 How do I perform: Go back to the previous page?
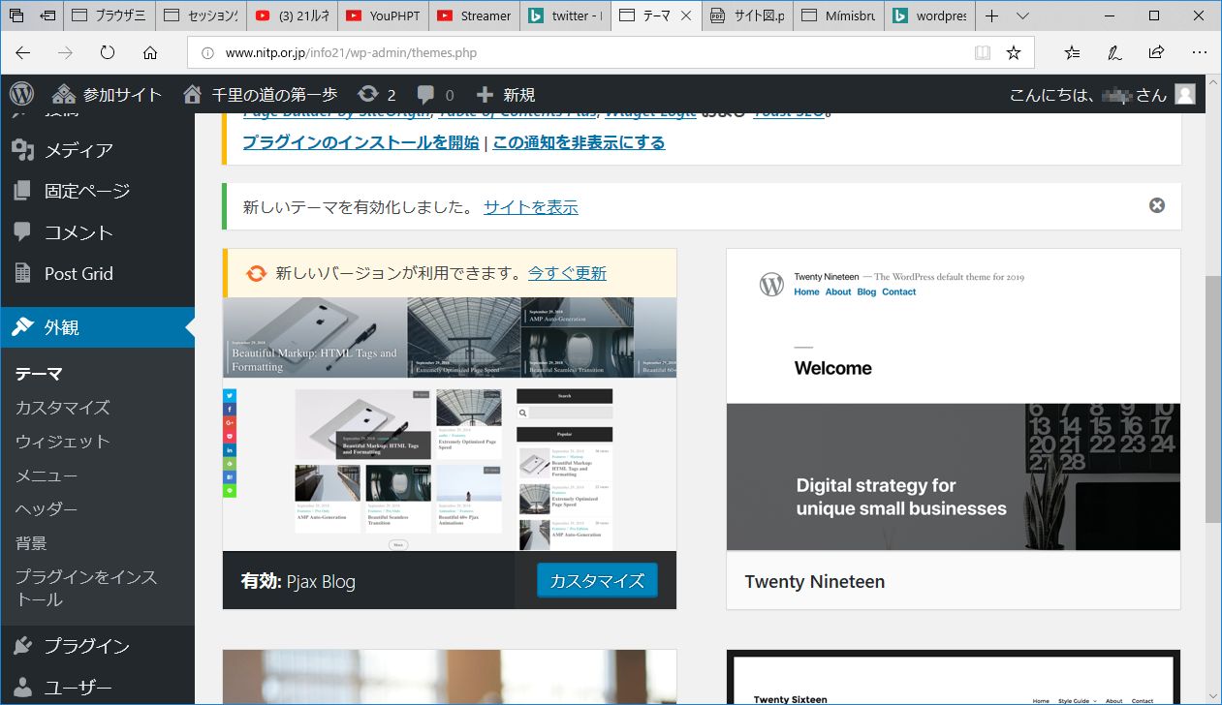pos(23,53)
